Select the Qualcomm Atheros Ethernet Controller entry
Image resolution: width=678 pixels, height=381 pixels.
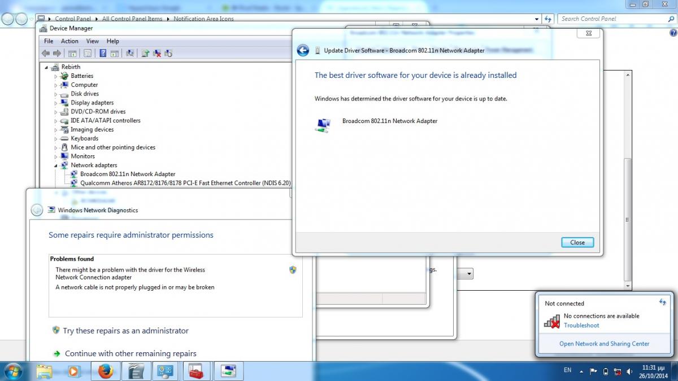(185, 183)
